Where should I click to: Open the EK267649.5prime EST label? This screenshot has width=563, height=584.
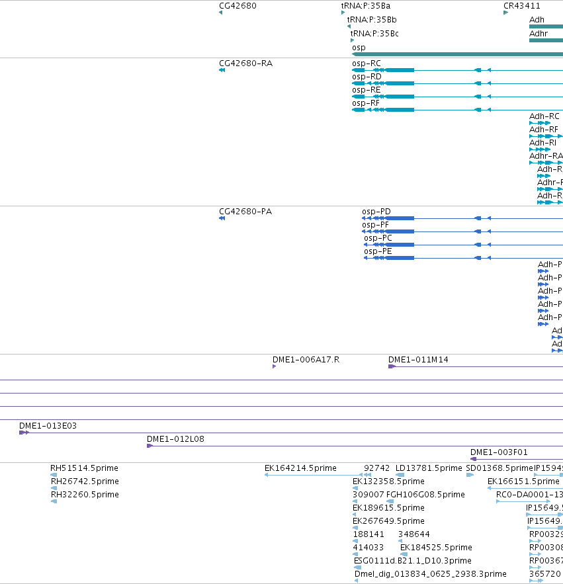(x=388, y=521)
